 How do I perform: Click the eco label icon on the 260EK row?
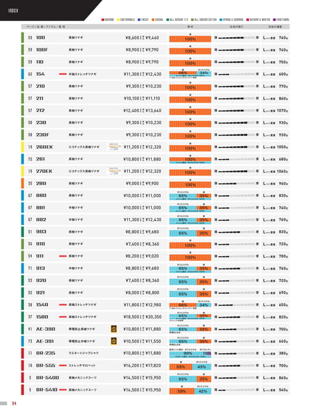pyautogui.click(x=114, y=147)
